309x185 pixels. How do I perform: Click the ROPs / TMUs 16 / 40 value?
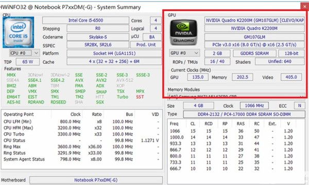click(x=217, y=62)
